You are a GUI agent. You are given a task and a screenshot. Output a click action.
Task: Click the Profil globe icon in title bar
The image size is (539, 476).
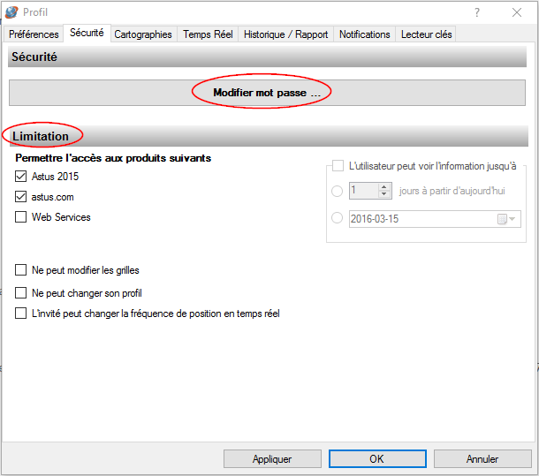click(11, 12)
